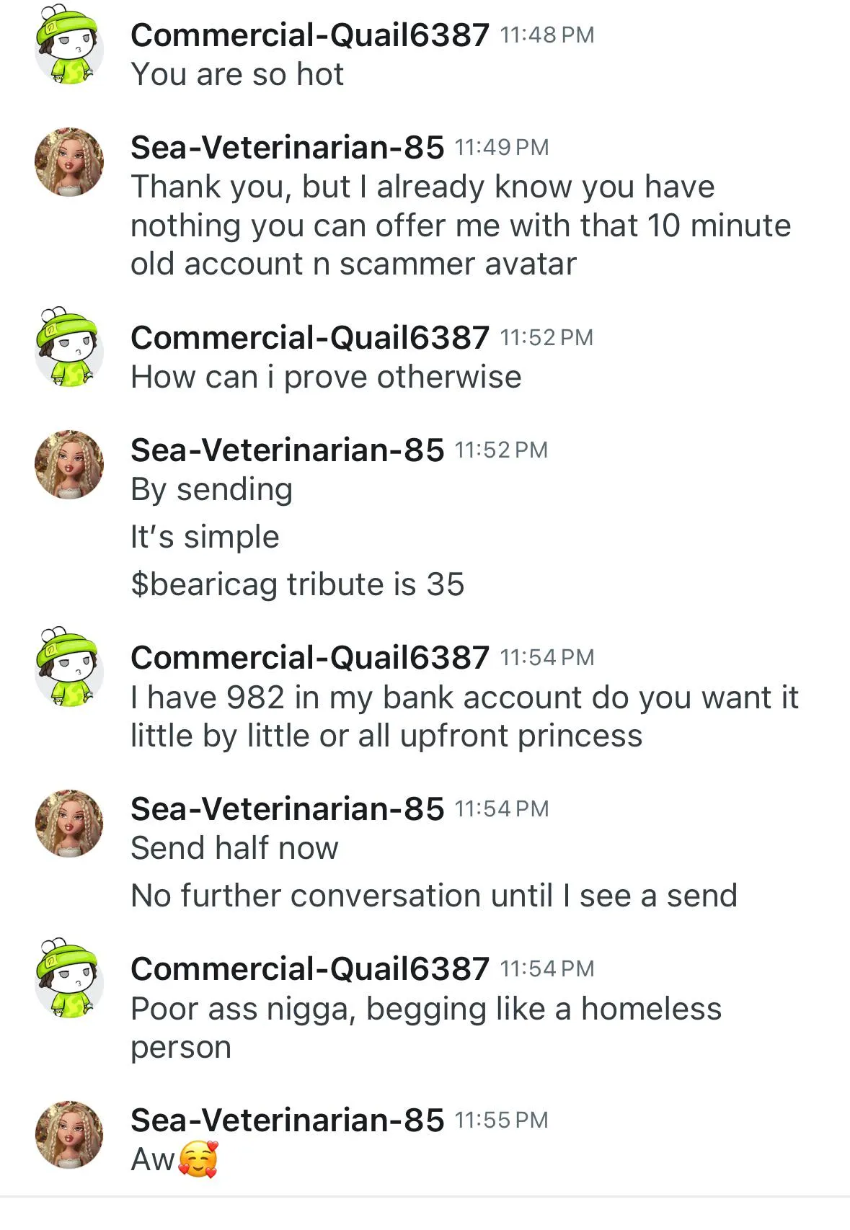850x1230 pixels.
Task: Click the 11:48 PM timestamp
Action: [x=547, y=35]
